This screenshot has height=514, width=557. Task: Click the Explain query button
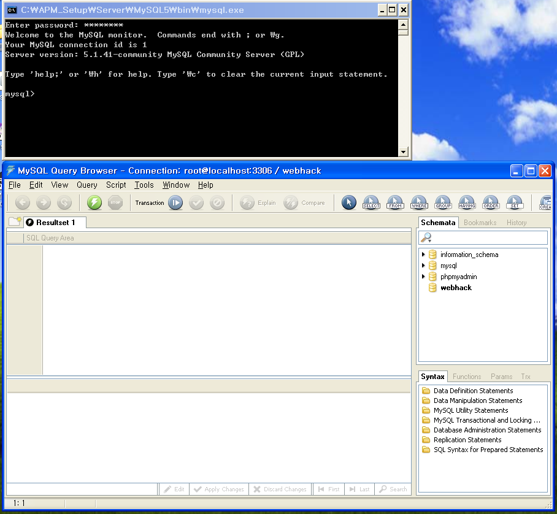[258, 202]
